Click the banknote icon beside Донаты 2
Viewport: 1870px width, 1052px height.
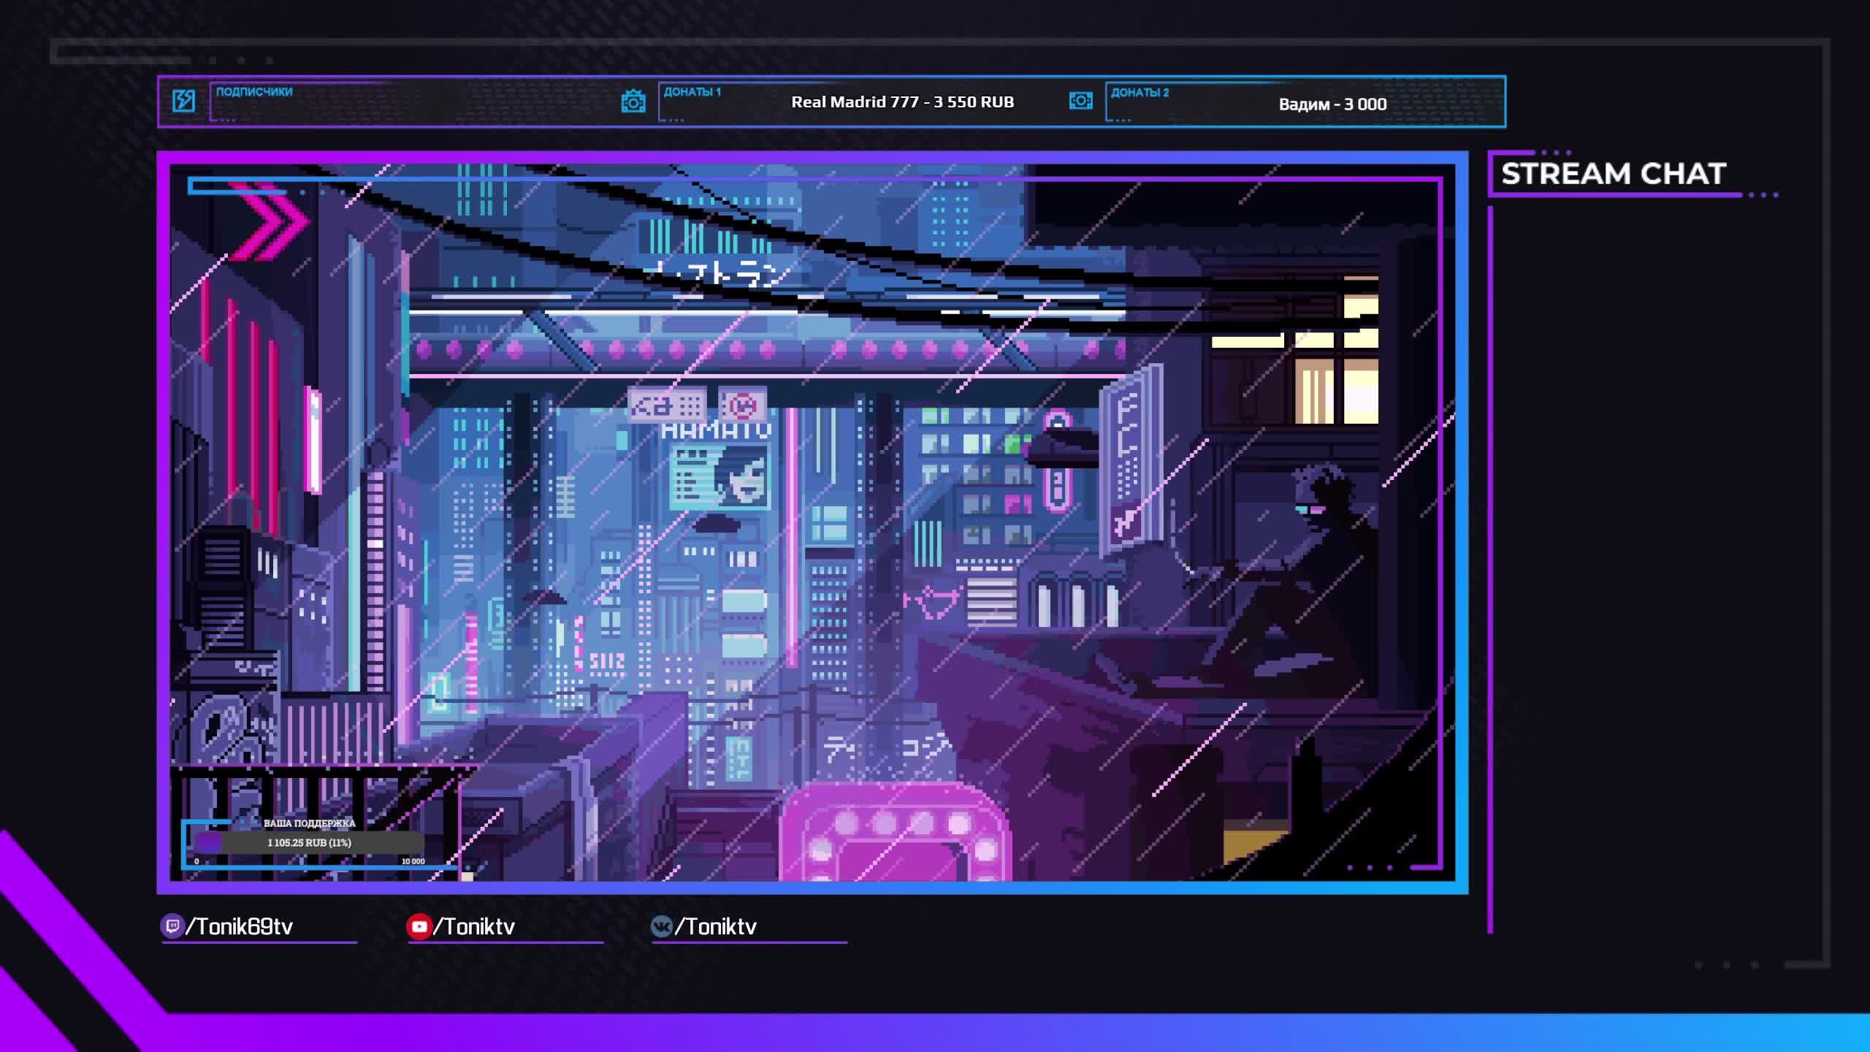(1080, 101)
